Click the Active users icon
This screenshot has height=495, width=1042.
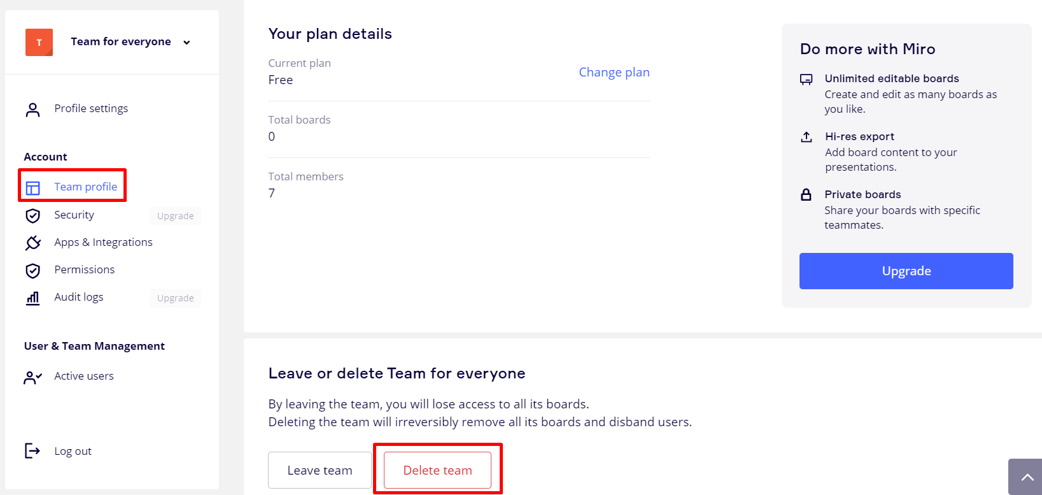pos(32,377)
